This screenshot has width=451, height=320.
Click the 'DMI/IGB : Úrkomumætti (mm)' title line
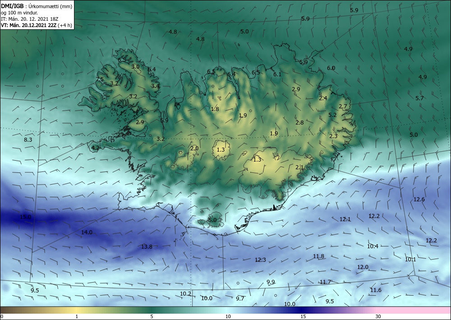37,6
